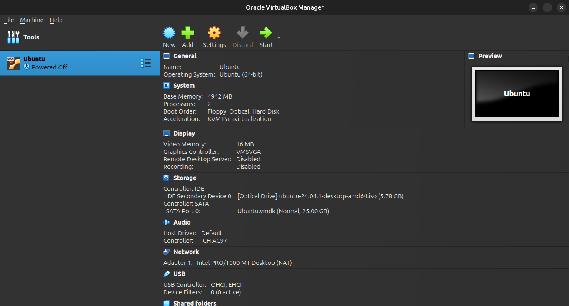Open Ubuntu machine tools list menu icon
Image resolution: width=569 pixels, height=306 pixels.
click(x=146, y=63)
